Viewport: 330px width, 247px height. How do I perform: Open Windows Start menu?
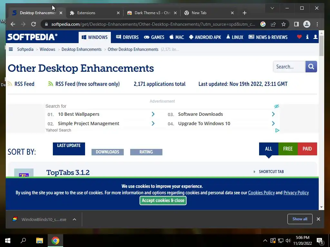(x=8, y=241)
